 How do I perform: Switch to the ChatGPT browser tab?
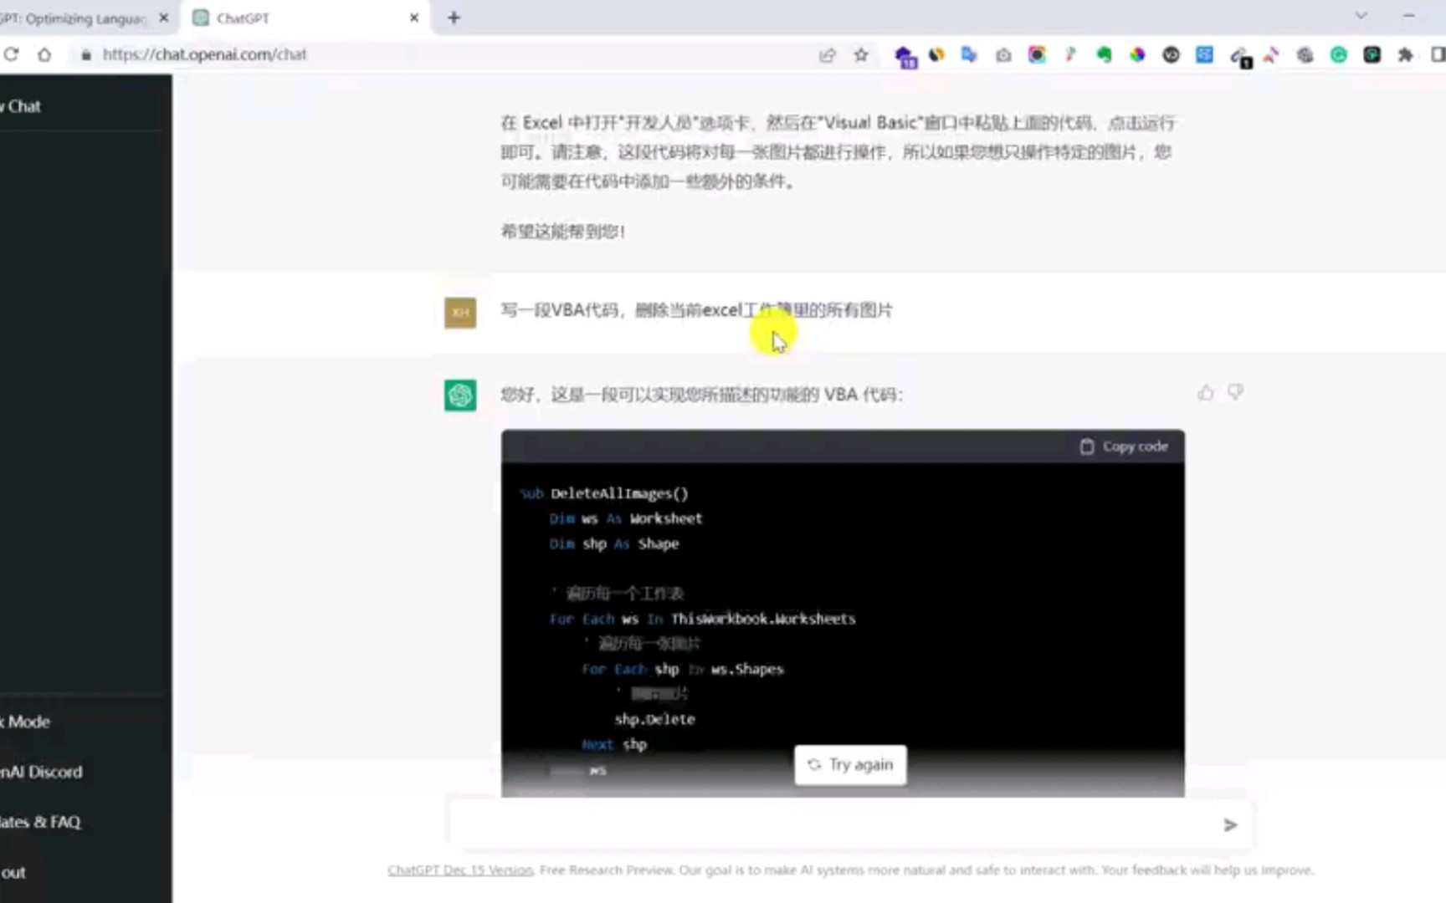click(303, 18)
